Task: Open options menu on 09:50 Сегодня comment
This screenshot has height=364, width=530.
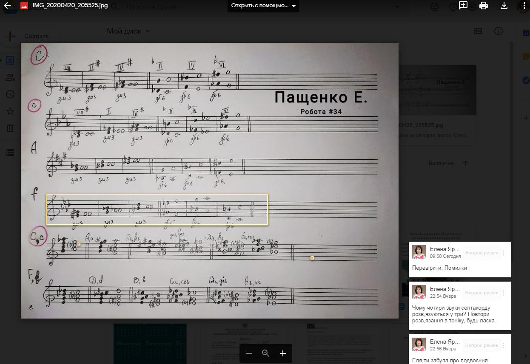Action: (x=504, y=253)
